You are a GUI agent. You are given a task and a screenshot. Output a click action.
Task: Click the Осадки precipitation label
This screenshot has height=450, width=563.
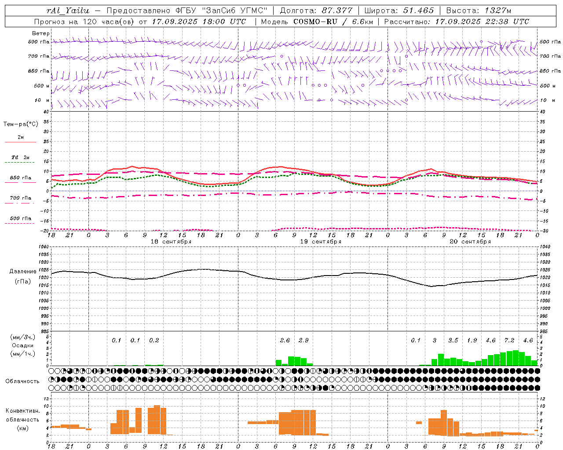(22, 345)
